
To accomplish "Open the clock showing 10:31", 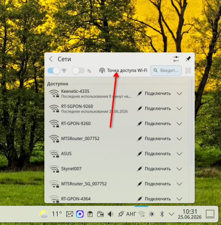I will 190,214.
